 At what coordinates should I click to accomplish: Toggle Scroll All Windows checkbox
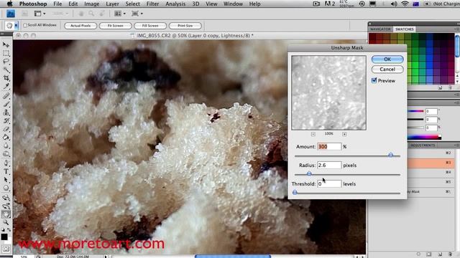pos(25,26)
